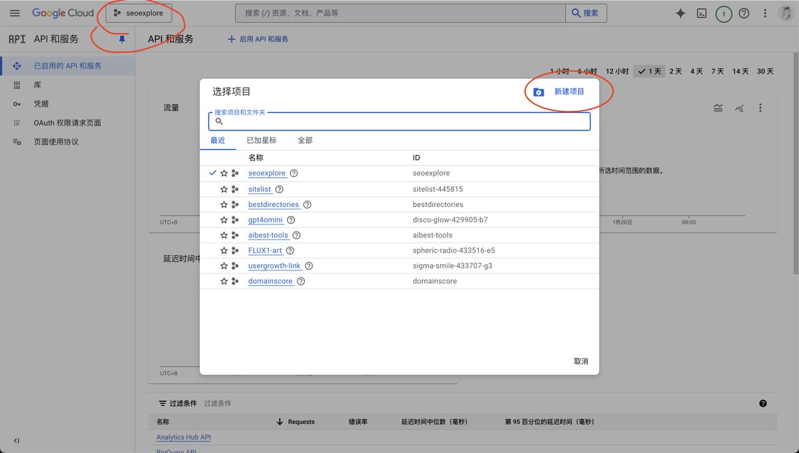Toggle the chart legend icon in 流量 card
Viewport: 799px width, 453px height.
click(718, 108)
